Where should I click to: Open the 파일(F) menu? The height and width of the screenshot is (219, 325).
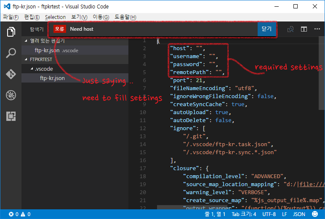click(11, 17)
